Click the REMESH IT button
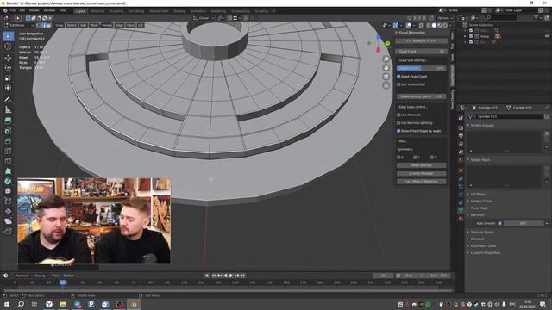This screenshot has width=552, height=310. pos(421,41)
